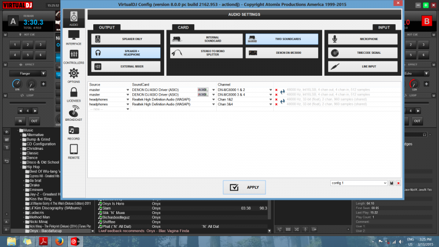The width and height of the screenshot is (439, 247).
Task: Switch to the OUTPUT tab header
Action: 106,27
